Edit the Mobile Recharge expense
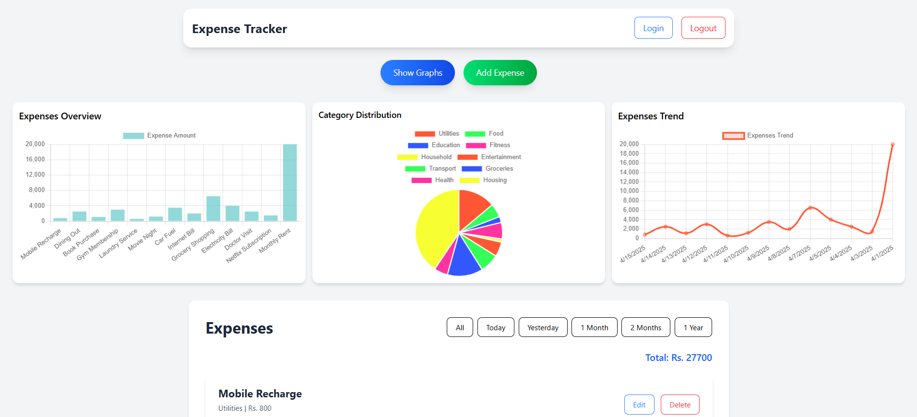Viewport: 917px width, 417px height. 639,405
